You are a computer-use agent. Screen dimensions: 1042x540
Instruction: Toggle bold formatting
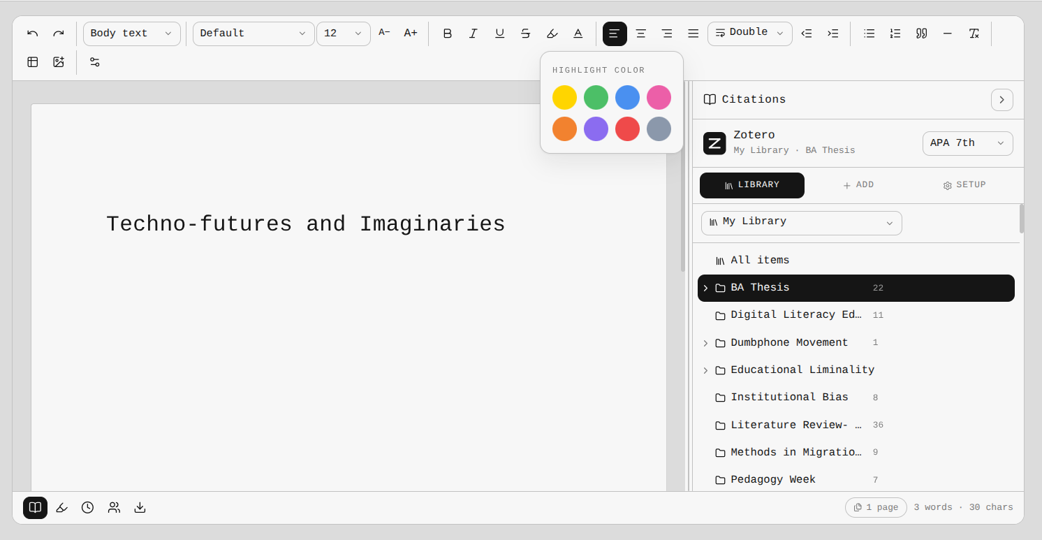448,34
